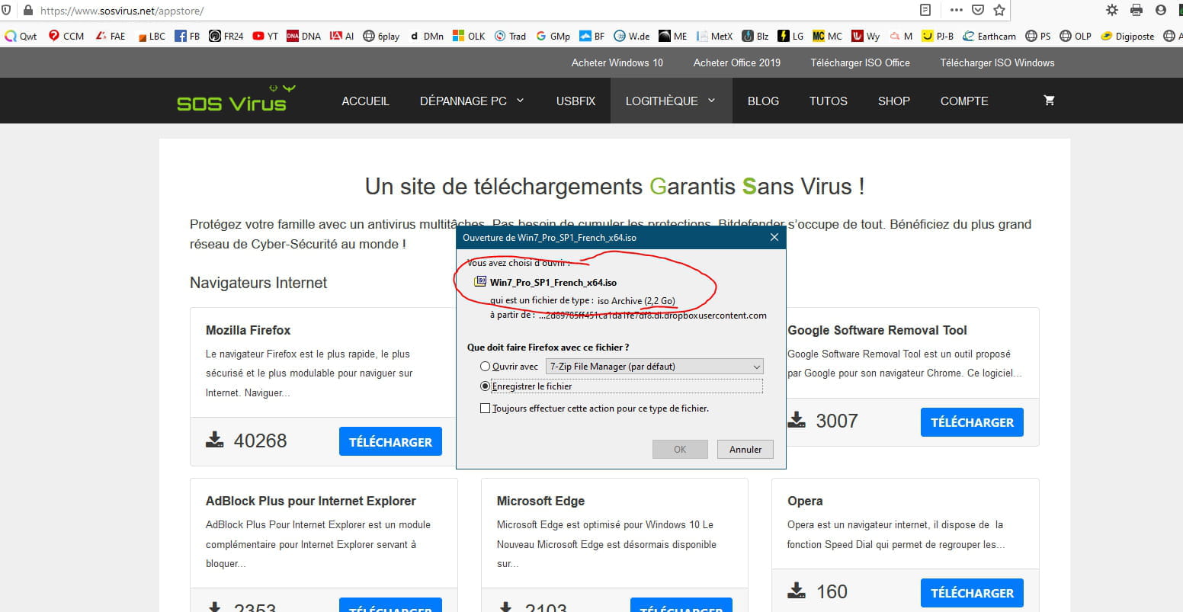Click the gear icon in browser toolbar

[1112, 10]
